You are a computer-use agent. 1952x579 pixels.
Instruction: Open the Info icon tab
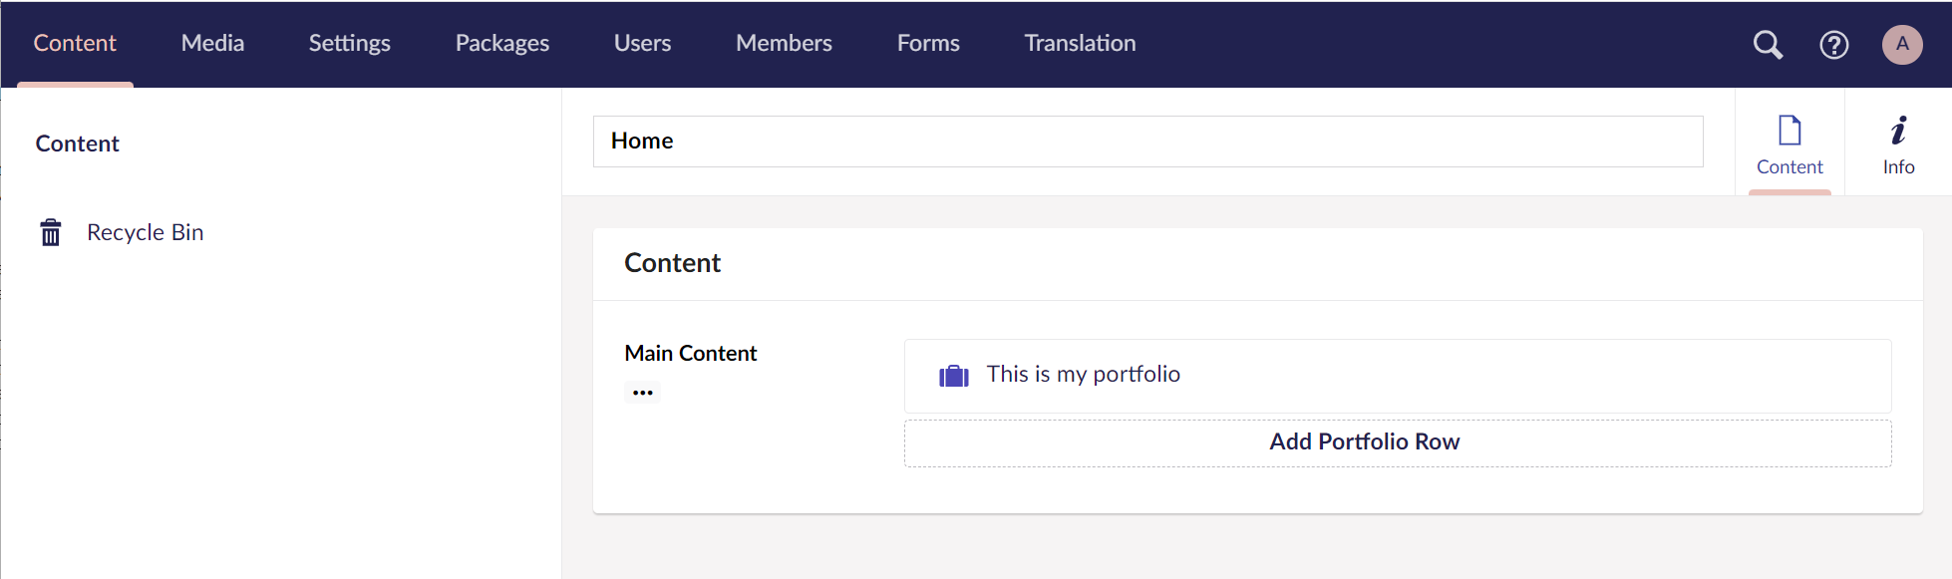(x=1898, y=143)
